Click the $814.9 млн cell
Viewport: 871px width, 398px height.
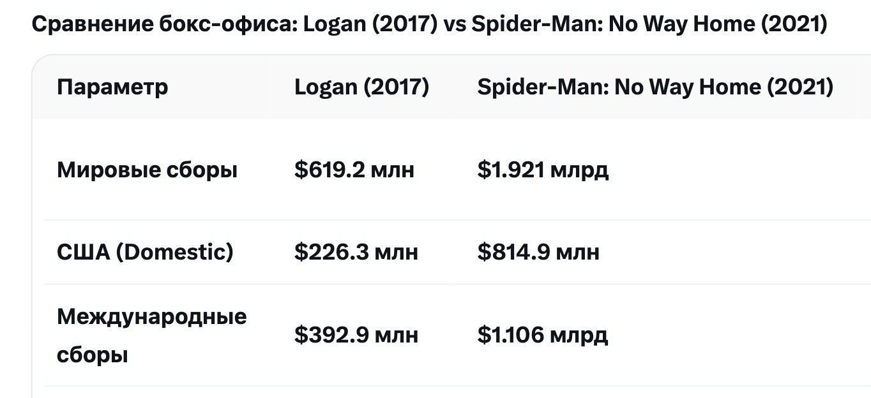tap(538, 252)
